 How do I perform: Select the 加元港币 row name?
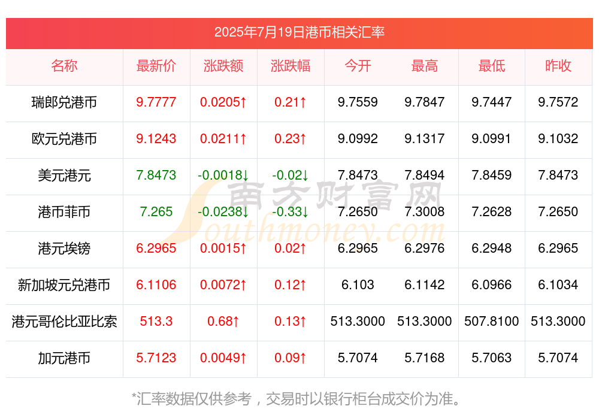64,358
